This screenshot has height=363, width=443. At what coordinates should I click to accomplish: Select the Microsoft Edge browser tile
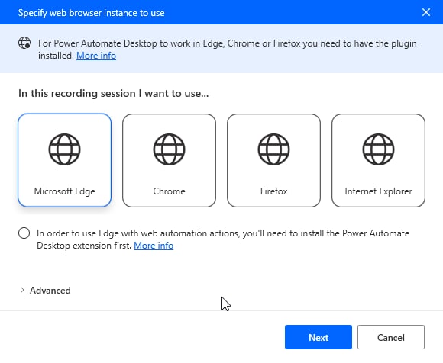pos(64,160)
